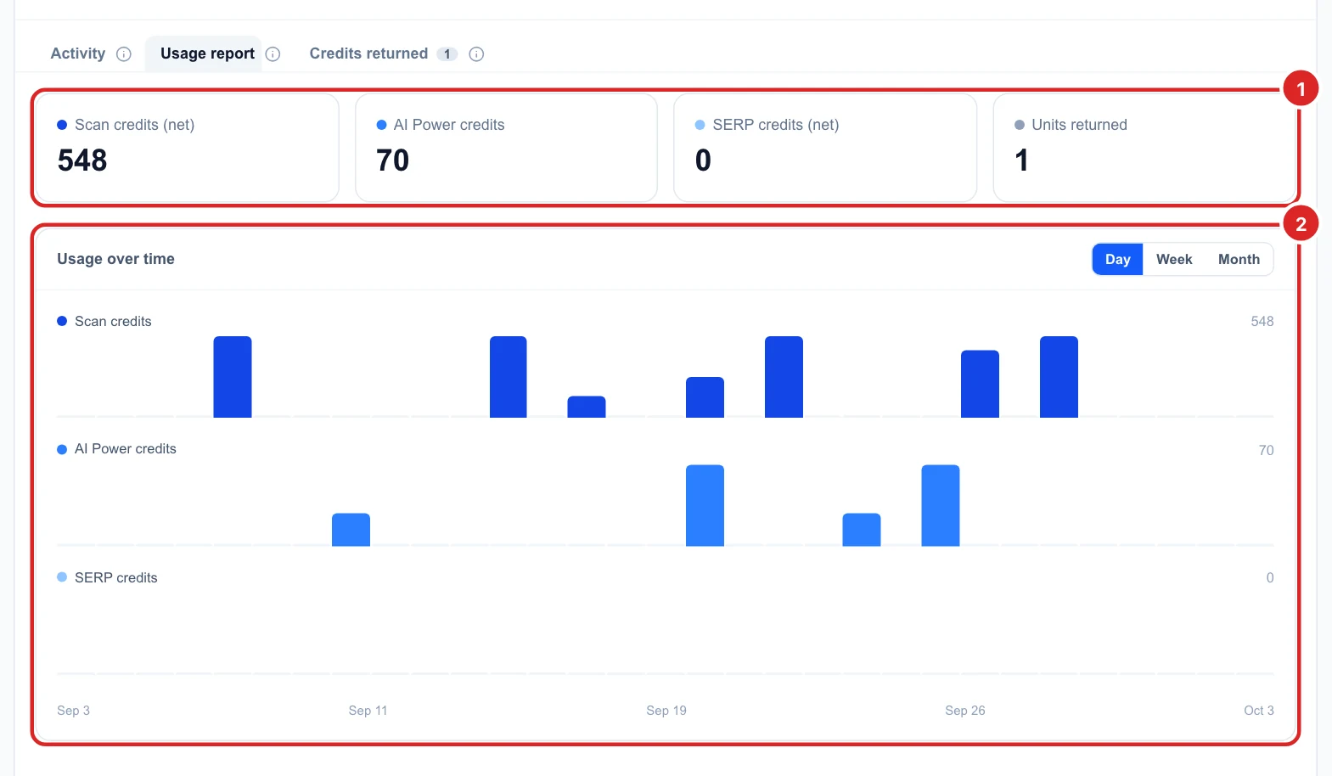Switch chart to Month view

(1239, 259)
